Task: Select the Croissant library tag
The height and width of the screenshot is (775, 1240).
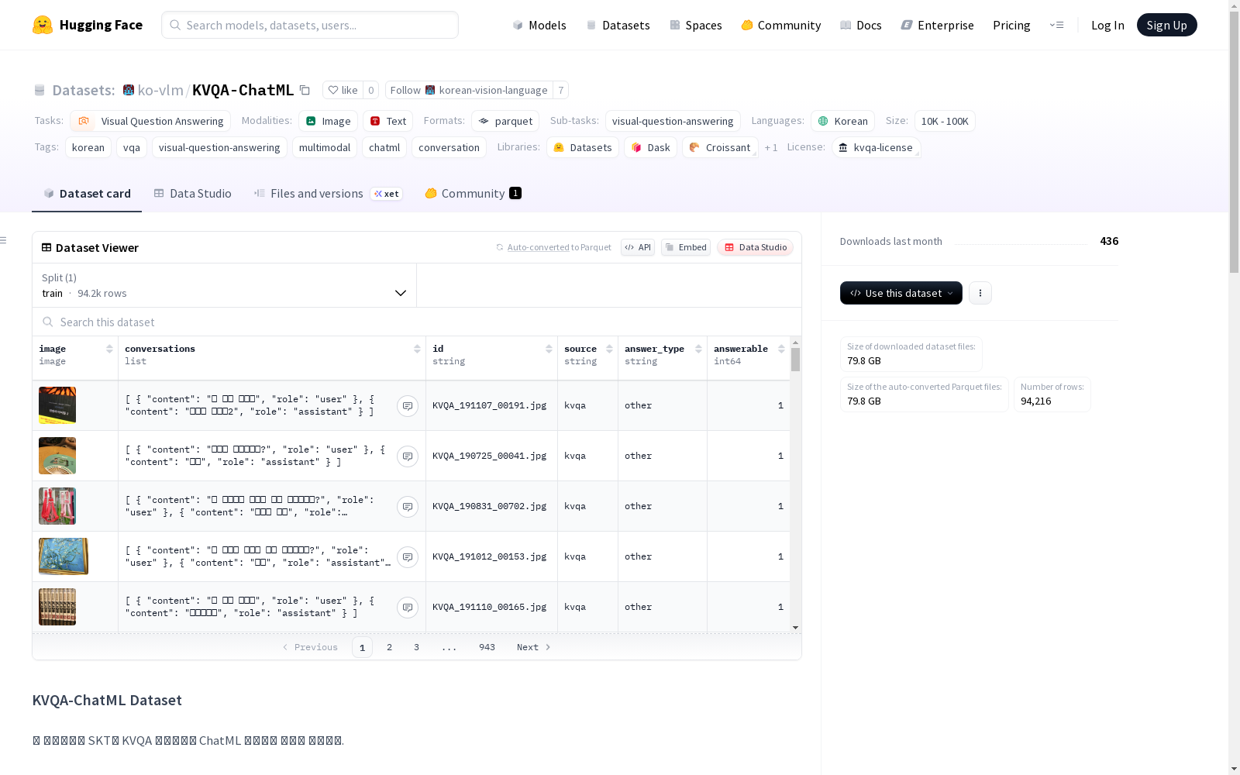Action: tap(720, 147)
